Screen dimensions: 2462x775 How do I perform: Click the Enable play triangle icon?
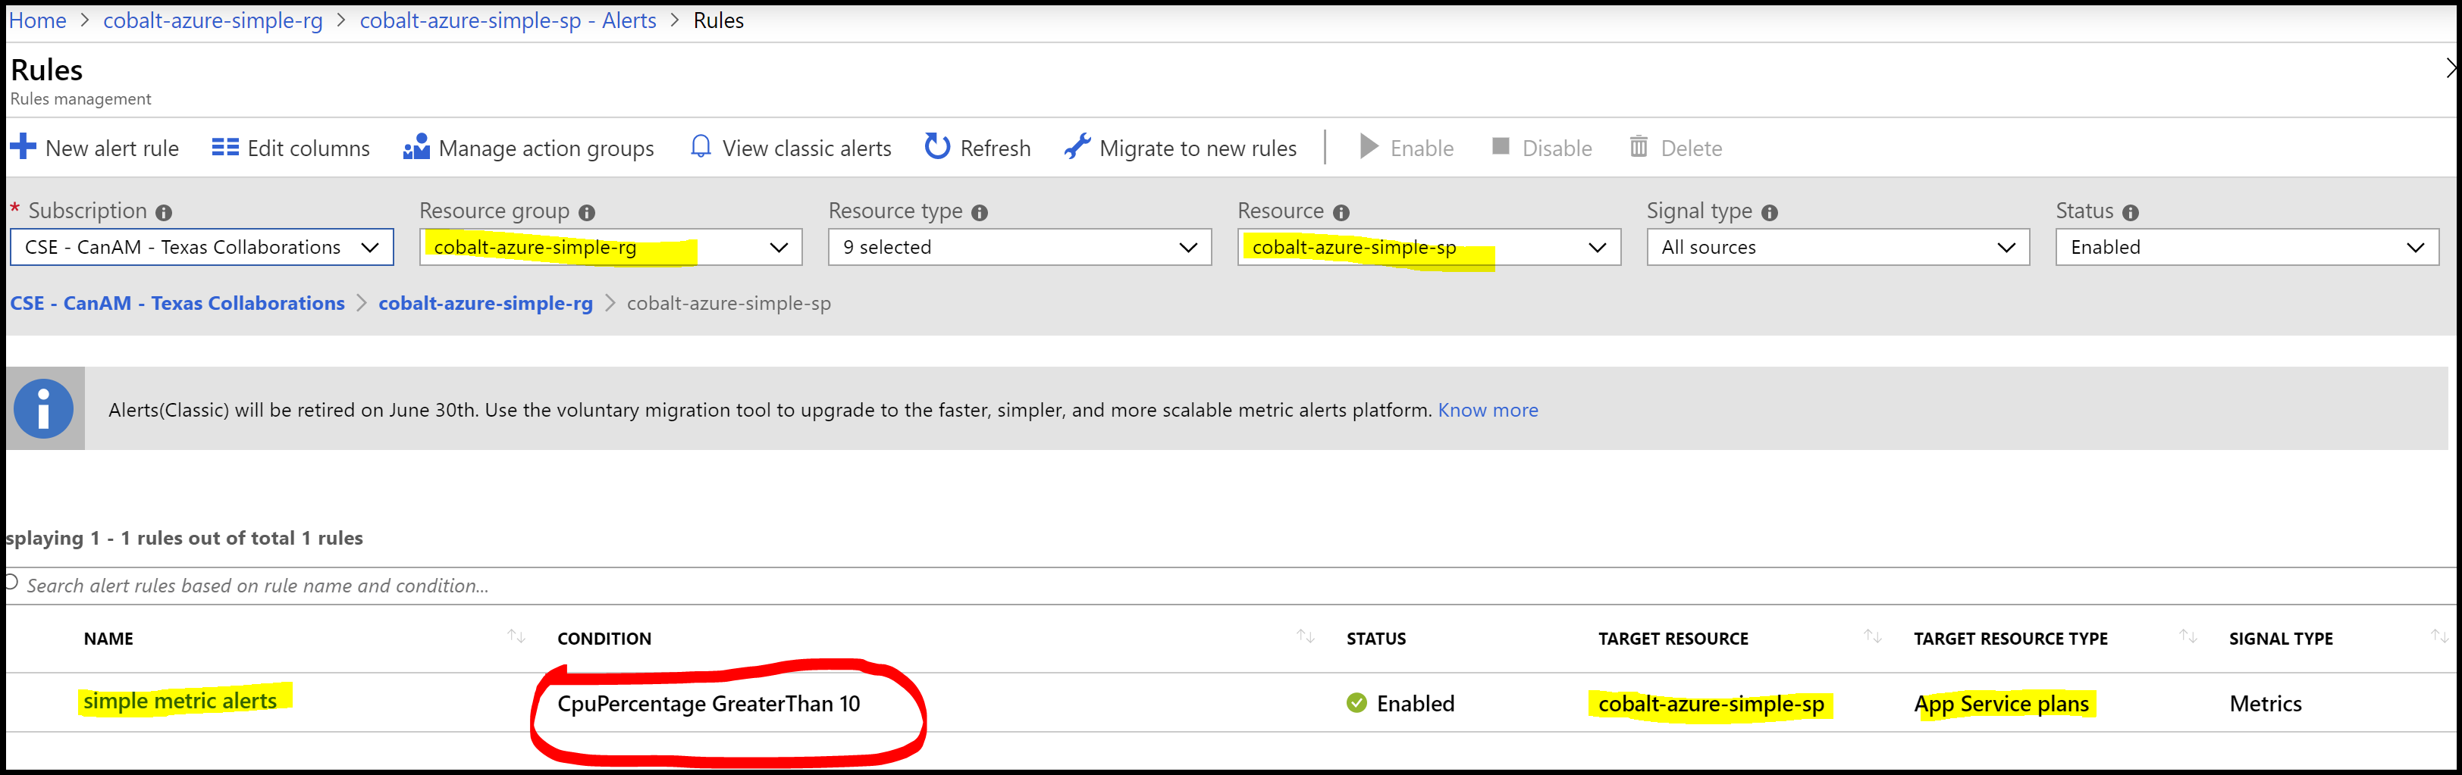point(1369,146)
